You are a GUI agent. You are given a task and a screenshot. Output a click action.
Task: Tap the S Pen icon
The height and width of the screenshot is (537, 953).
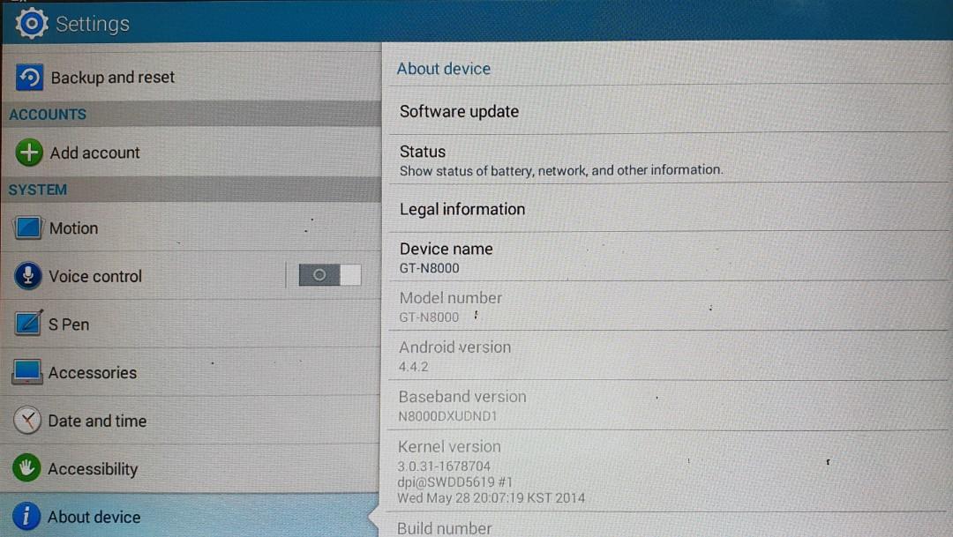point(28,324)
